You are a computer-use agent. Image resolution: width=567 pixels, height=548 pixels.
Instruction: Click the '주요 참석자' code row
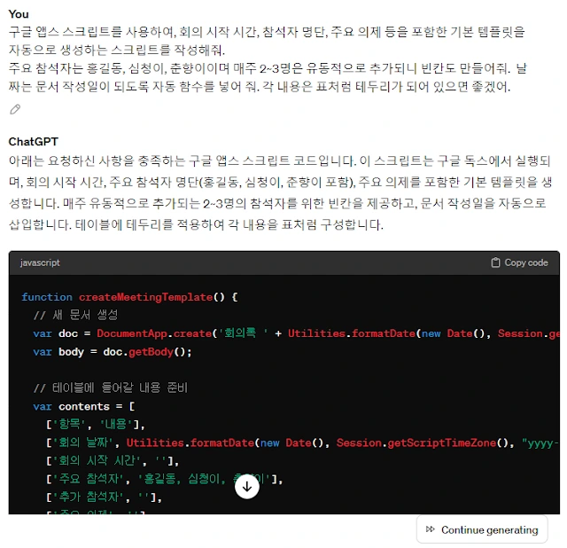coord(164,479)
